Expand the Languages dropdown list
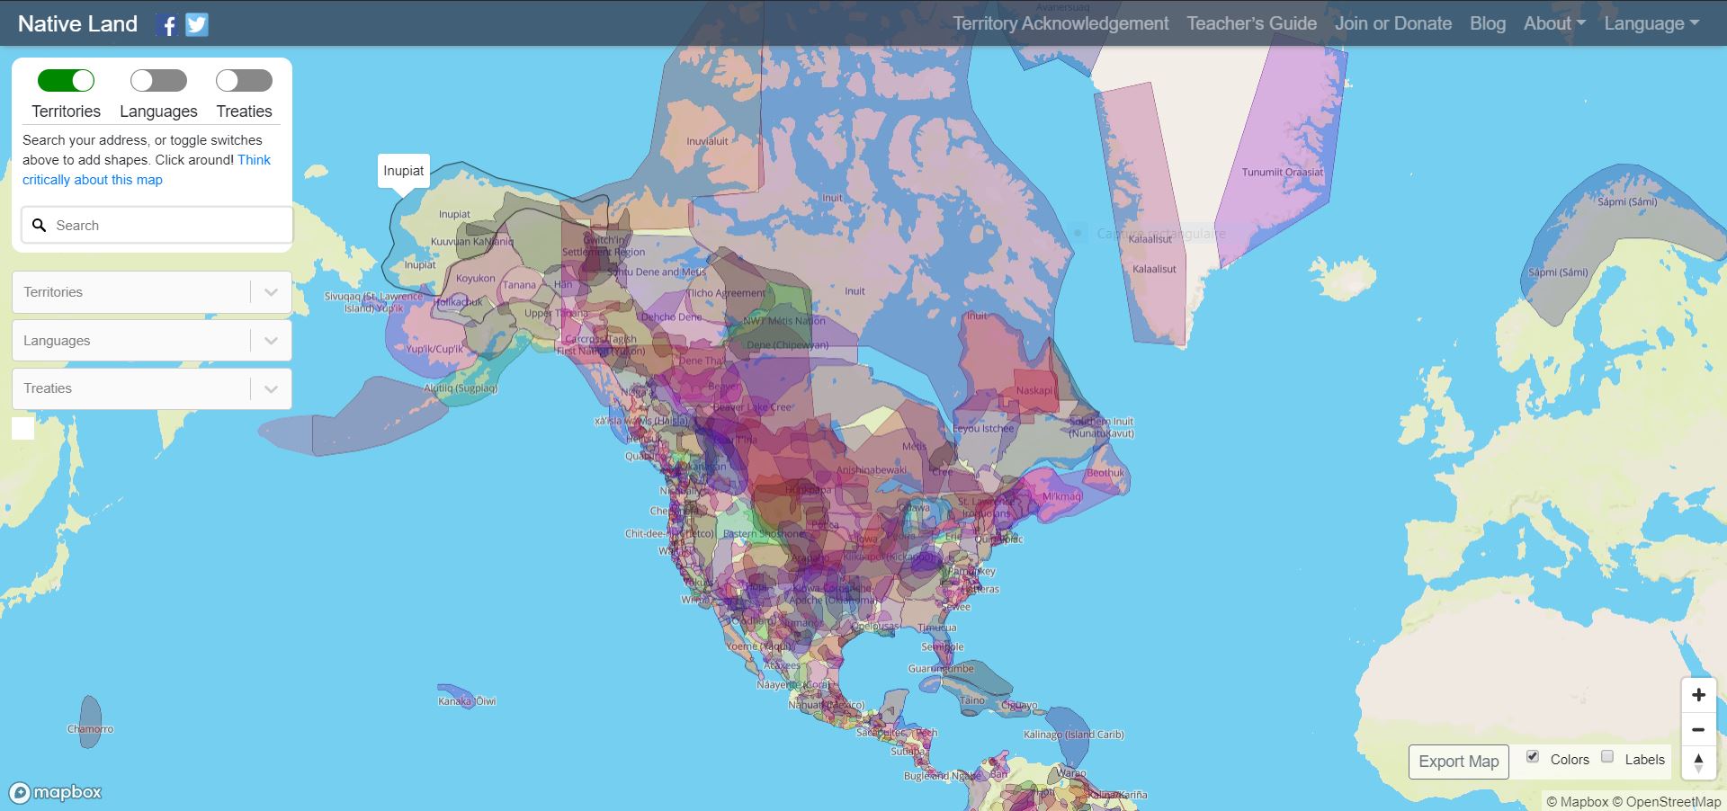The height and width of the screenshot is (811, 1727). click(x=271, y=341)
